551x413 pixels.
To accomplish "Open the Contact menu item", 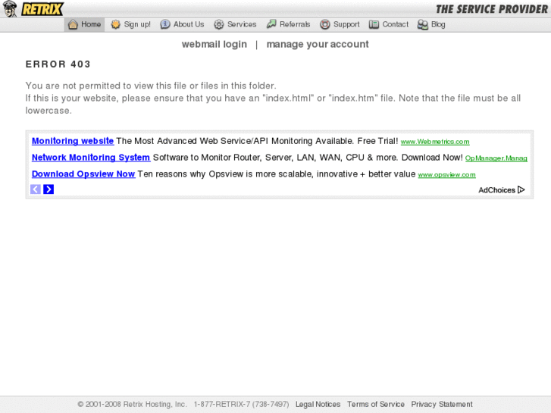I will point(389,24).
